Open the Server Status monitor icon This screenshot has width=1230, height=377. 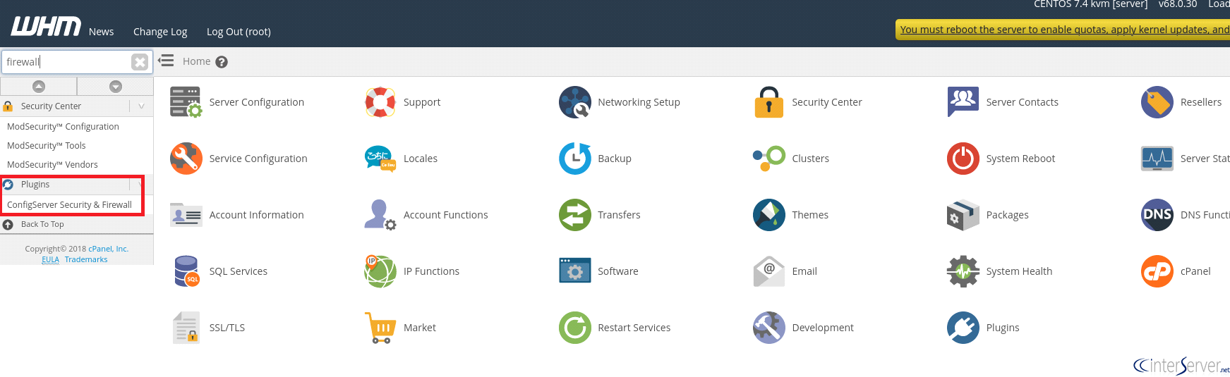click(x=1157, y=159)
